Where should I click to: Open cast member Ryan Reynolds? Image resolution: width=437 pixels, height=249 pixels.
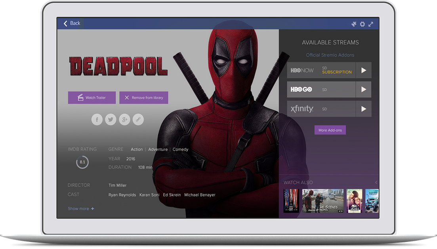point(122,195)
